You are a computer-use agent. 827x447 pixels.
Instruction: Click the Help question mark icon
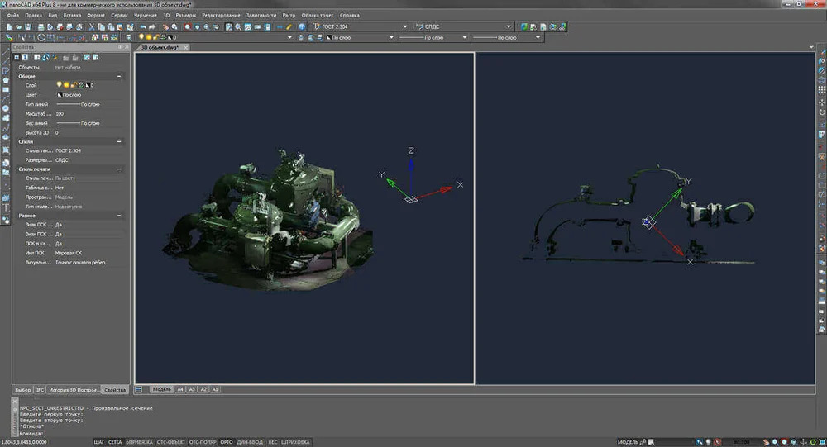(x=302, y=26)
